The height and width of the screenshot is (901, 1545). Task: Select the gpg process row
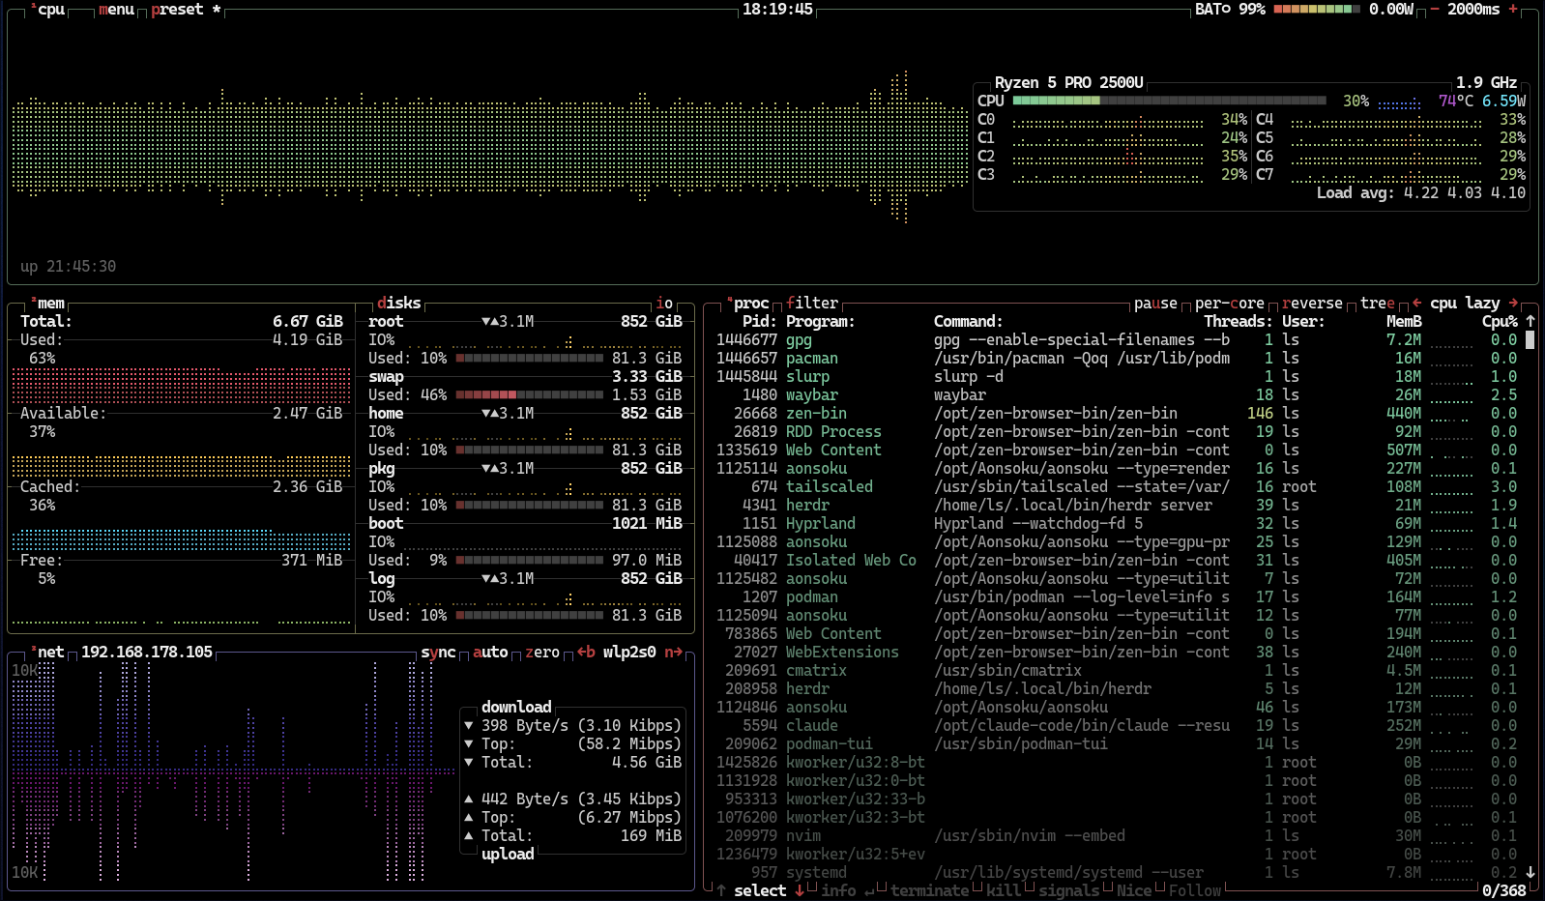[1117, 339]
